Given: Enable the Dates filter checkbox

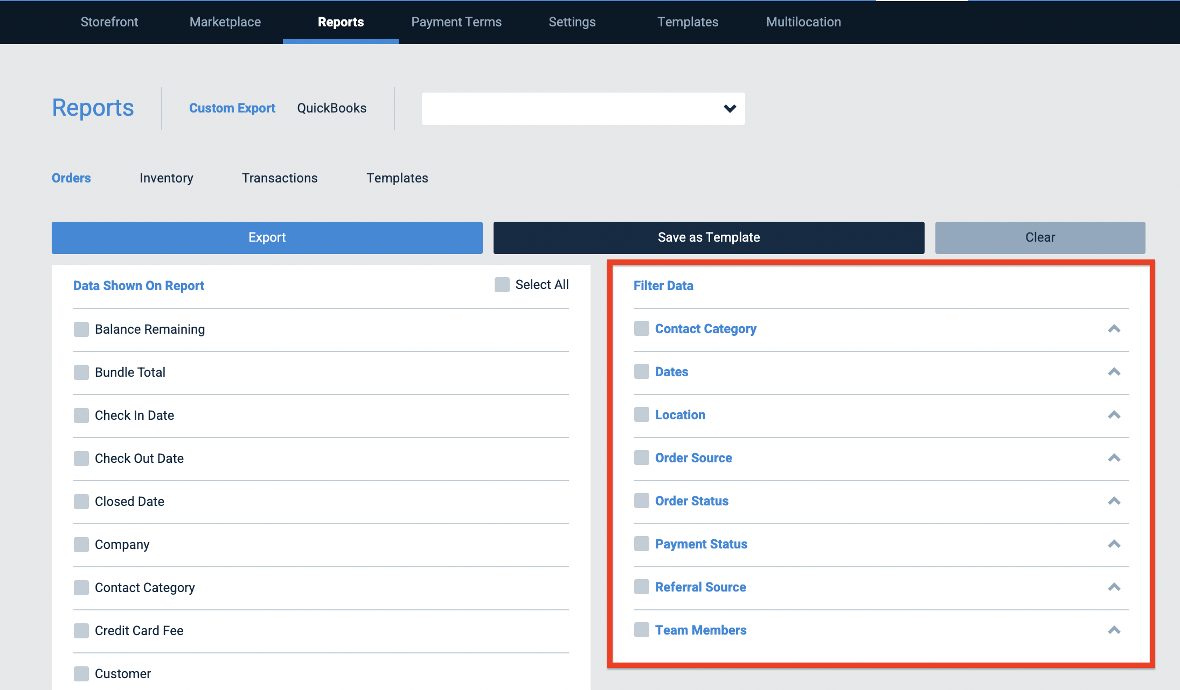Looking at the screenshot, I should tap(641, 371).
